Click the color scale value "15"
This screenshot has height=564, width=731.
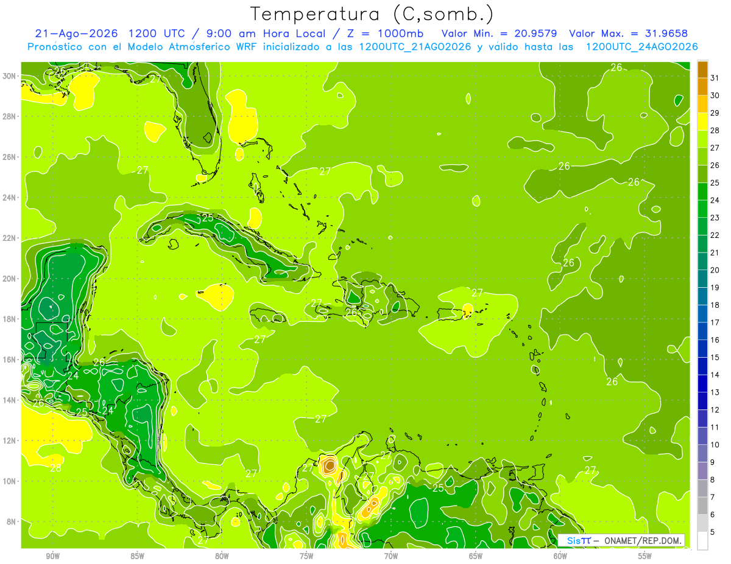(x=715, y=358)
